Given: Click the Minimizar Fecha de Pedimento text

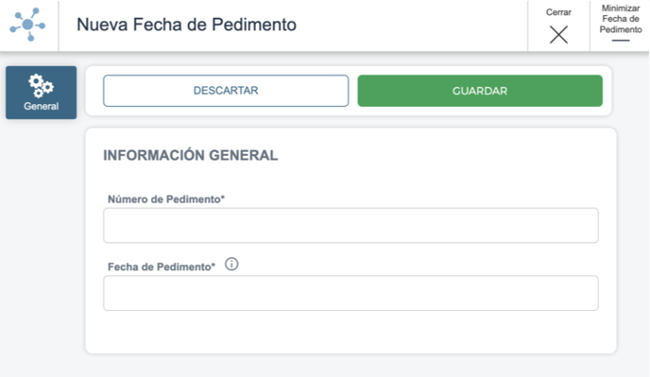Looking at the screenshot, I should coord(621,19).
